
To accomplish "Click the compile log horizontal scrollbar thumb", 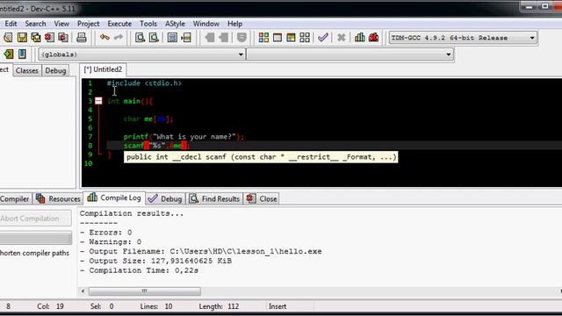I will [x=145, y=291].
